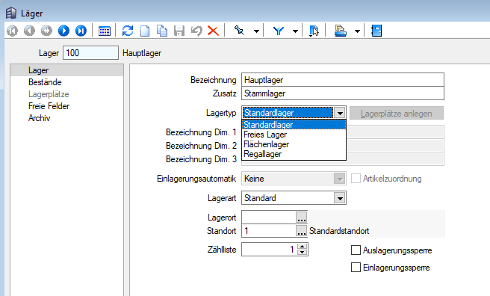Image resolution: width=490 pixels, height=296 pixels.
Task: Undo changes with the arrow icon
Action: 196,31
